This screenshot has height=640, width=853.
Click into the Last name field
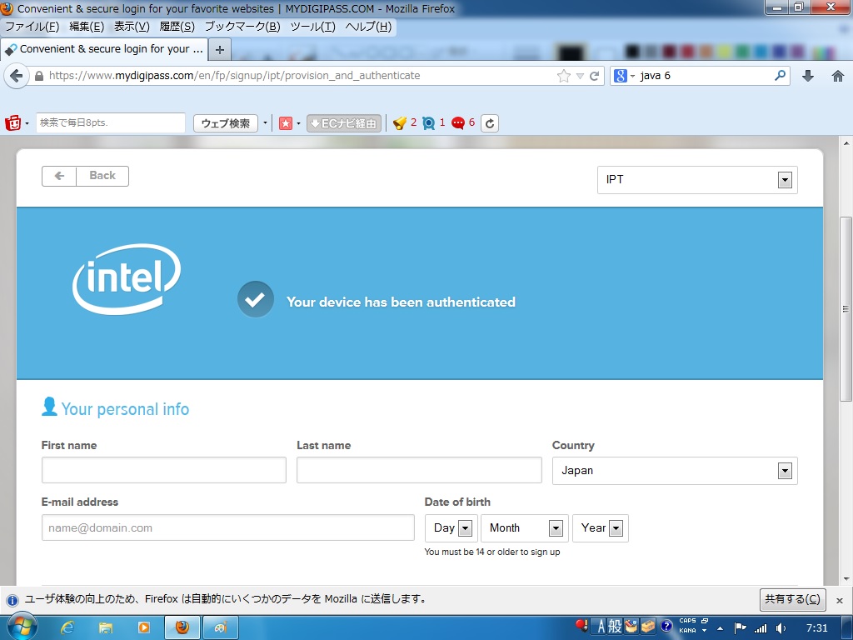[420, 470]
